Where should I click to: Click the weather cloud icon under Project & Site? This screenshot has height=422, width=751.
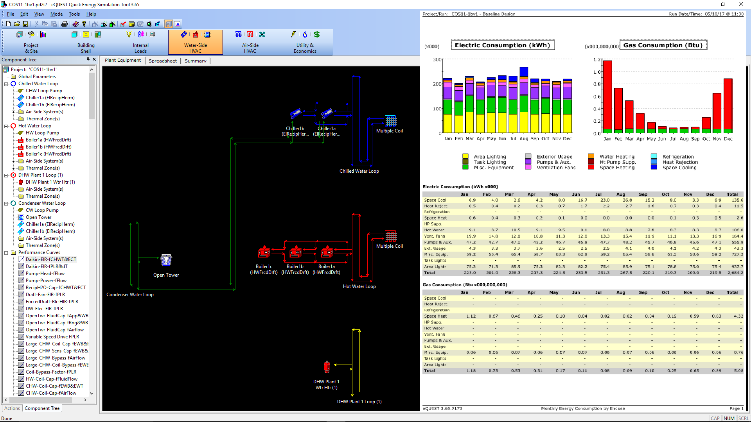31,34
